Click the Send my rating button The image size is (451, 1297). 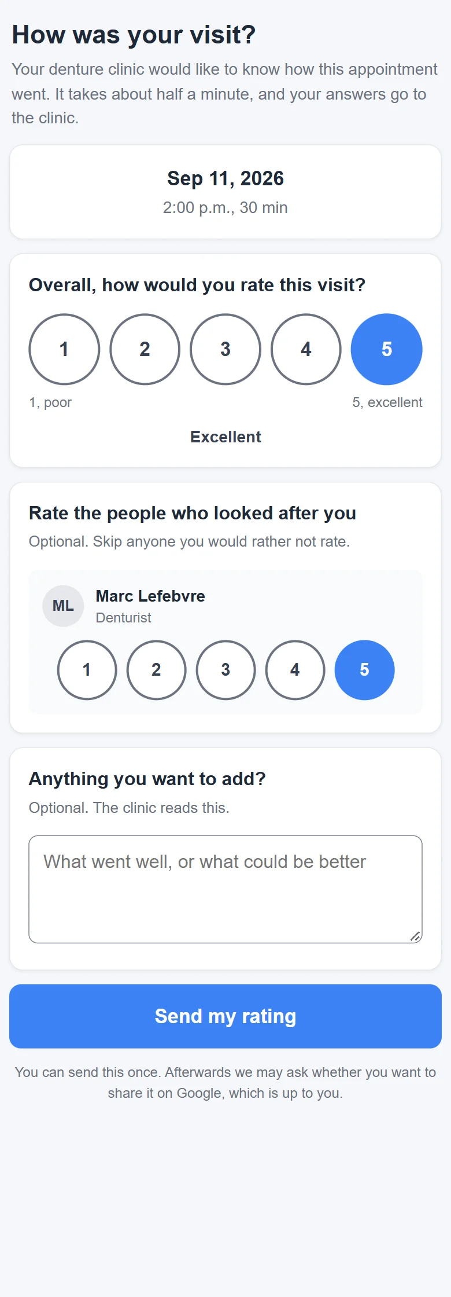point(226,1016)
